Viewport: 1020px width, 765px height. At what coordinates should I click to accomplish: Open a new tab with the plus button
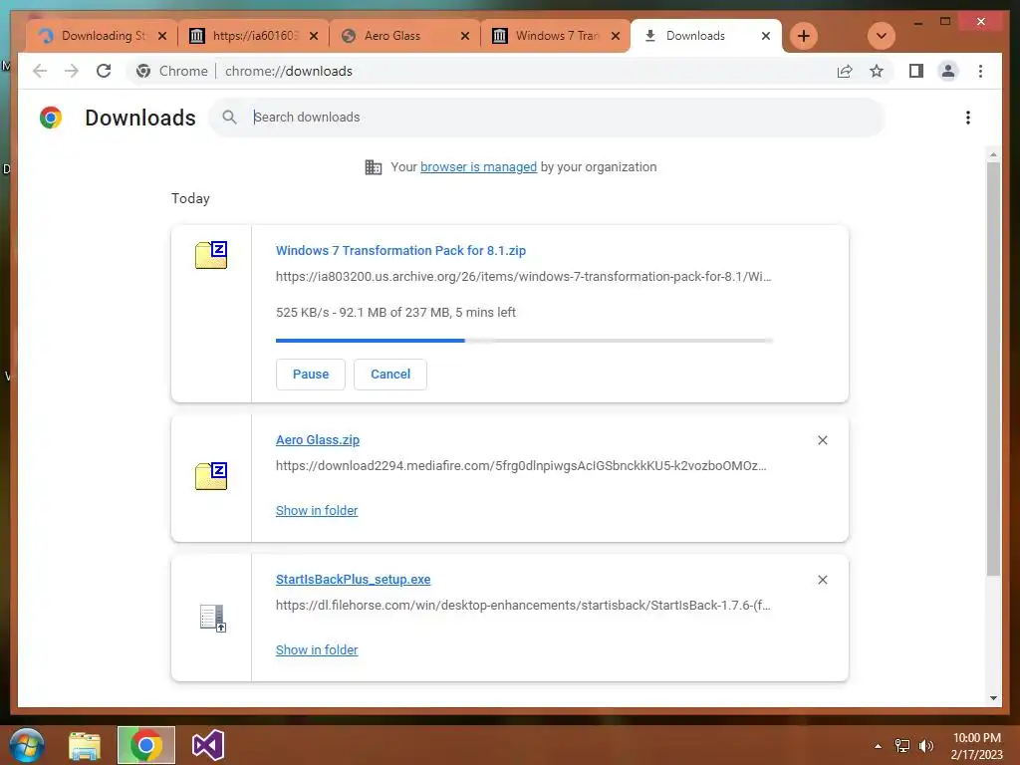[804, 36]
